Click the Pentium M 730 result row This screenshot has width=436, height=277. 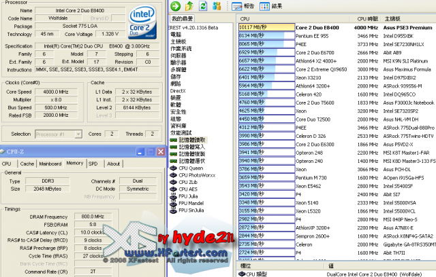tap(337, 178)
